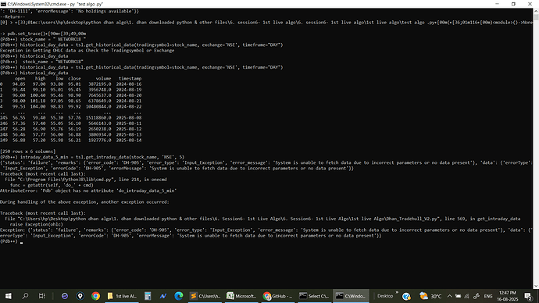Click volume '15118860.0' in row 245
Screen dimensions: 539x303
coord(98,118)
